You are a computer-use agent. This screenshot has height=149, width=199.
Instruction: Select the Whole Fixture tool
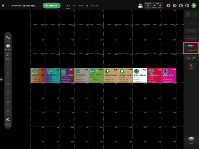pos(8,94)
